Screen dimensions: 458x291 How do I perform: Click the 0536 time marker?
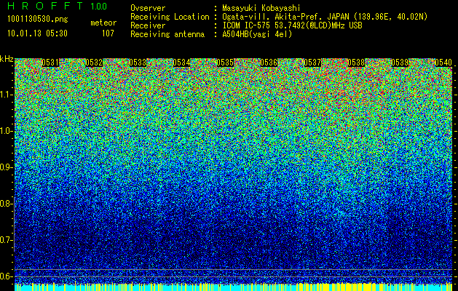coord(269,63)
